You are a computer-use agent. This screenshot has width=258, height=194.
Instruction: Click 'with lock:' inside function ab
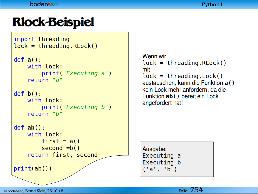coord(45,134)
